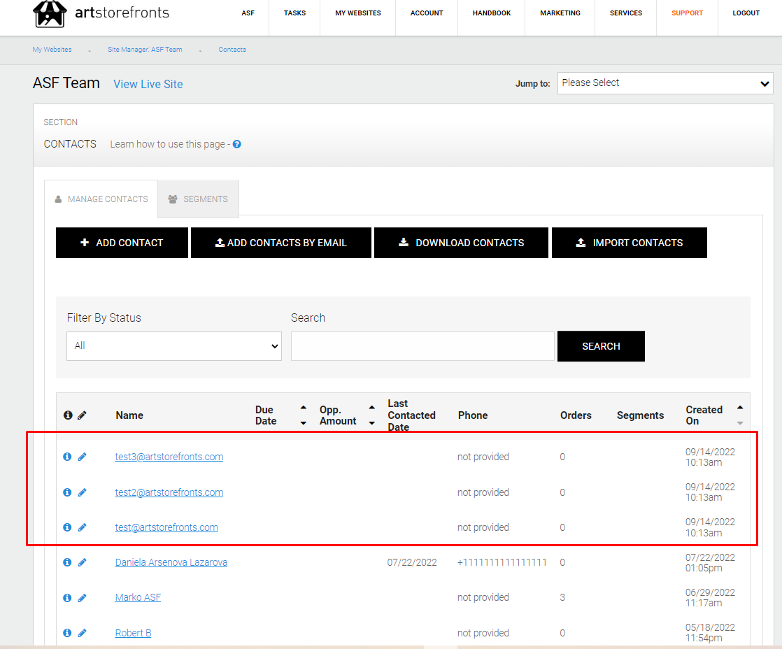Click the info icon in table header
Image resolution: width=782 pixels, height=649 pixels.
pyautogui.click(x=68, y=415)
